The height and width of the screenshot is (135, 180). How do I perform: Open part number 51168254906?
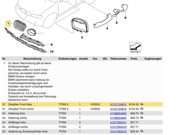(118, 118)
